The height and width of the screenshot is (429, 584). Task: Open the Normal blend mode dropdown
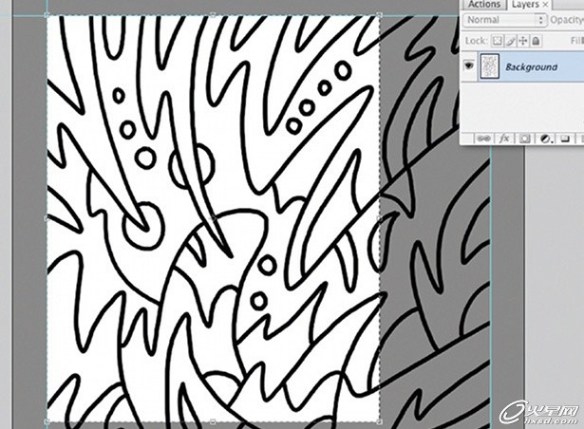504,20
